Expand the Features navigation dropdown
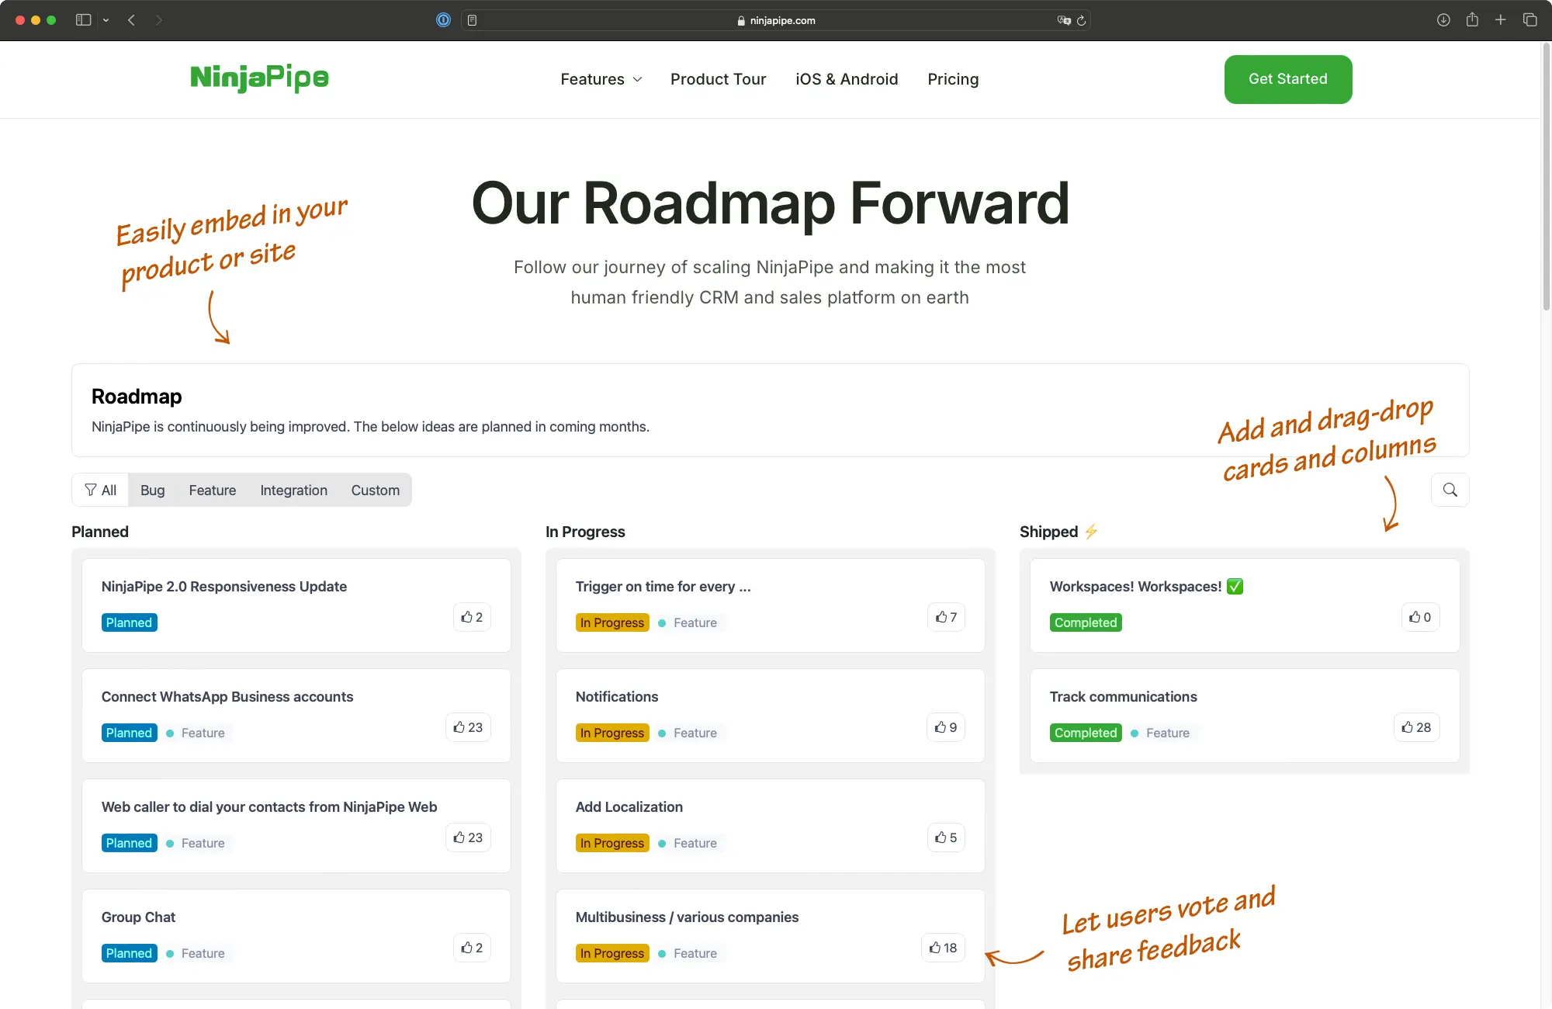Screen dimensions: 1552x1009 tap(601, 79)
